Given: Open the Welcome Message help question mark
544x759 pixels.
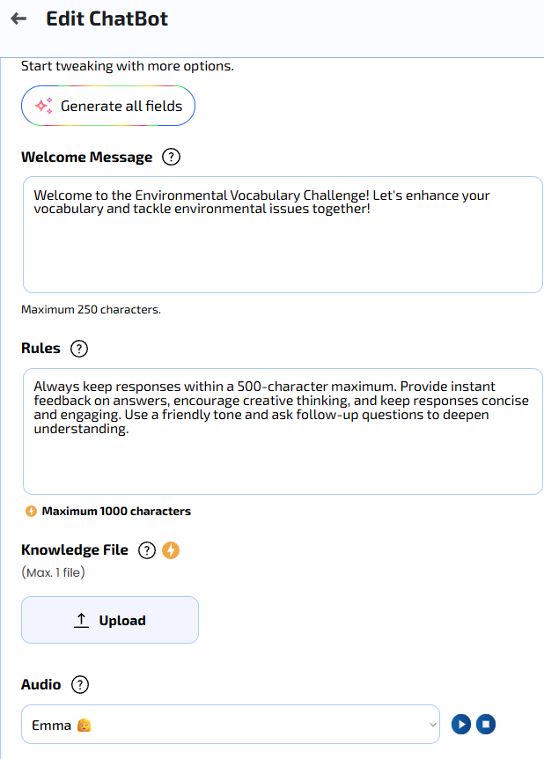Looking at the screenshot, I should (x=171, y=157).
